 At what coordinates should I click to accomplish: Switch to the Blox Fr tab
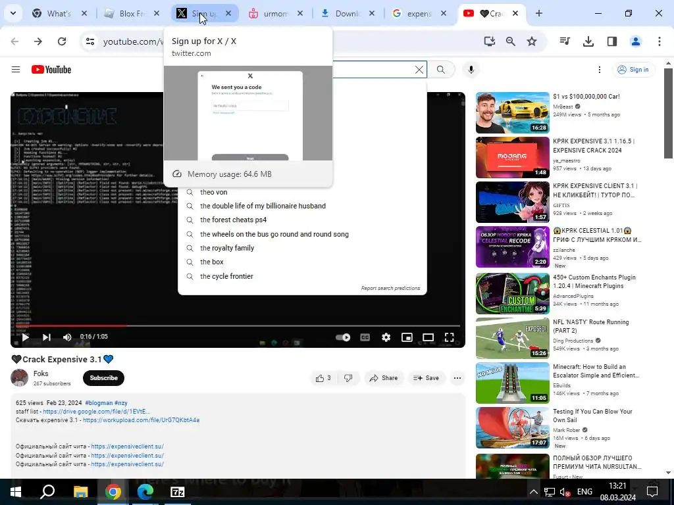tap(132, 13)
